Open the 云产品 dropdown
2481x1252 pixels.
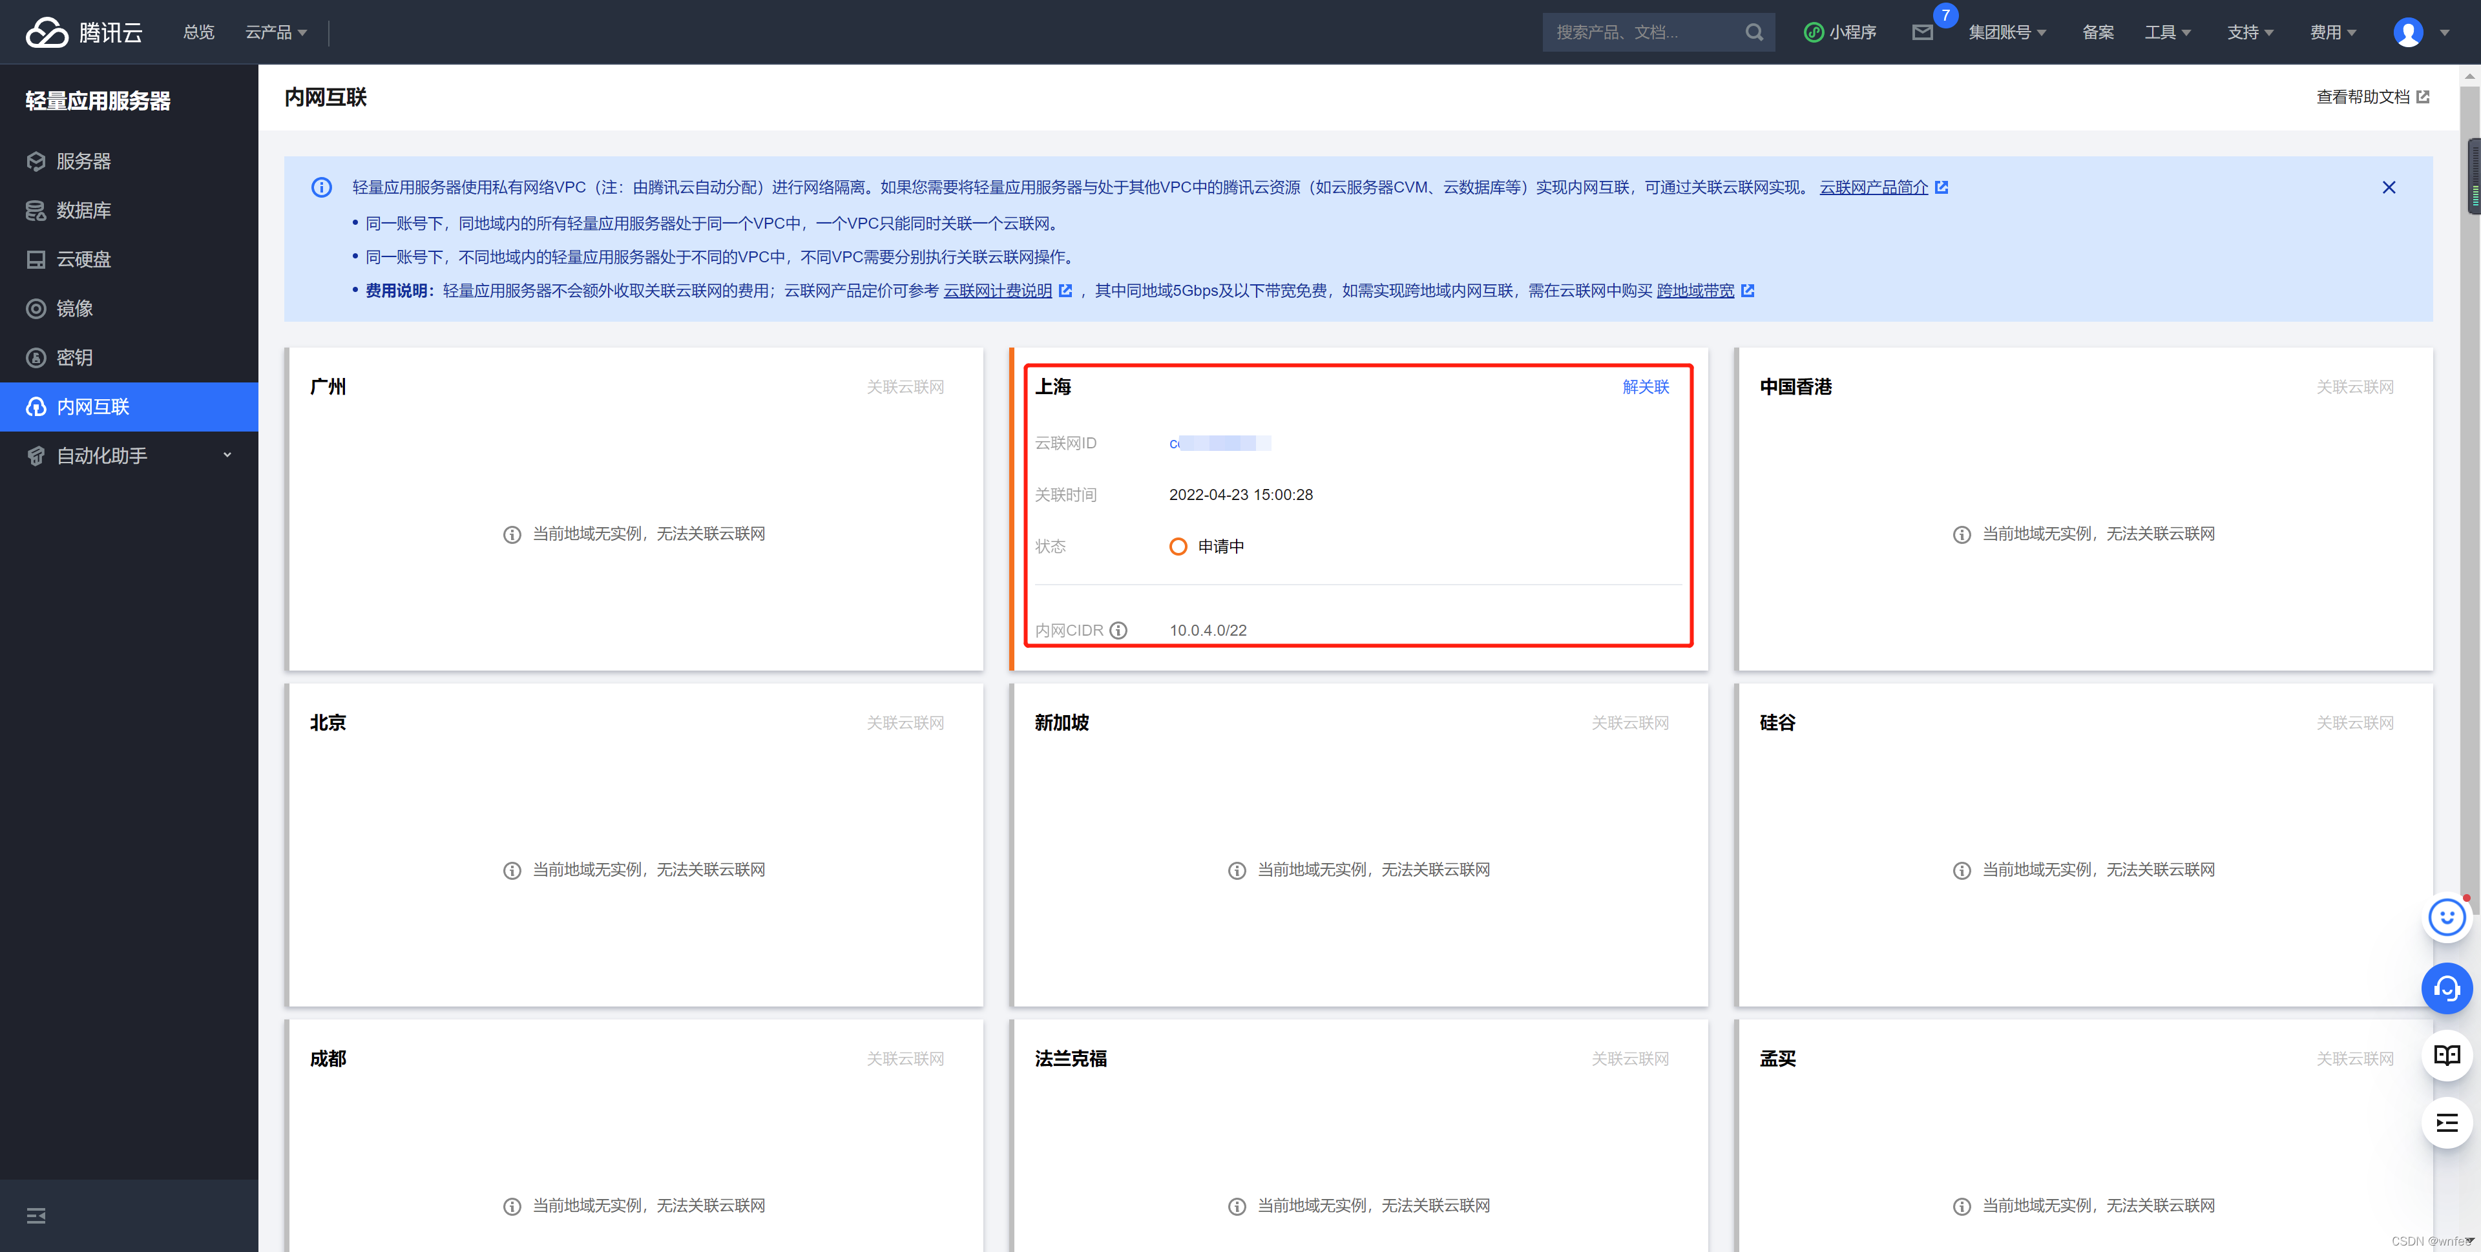[x=275, y=33]
